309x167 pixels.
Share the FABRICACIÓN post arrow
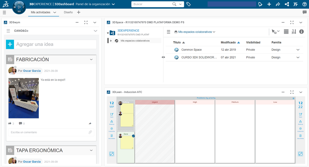point(90,123)
